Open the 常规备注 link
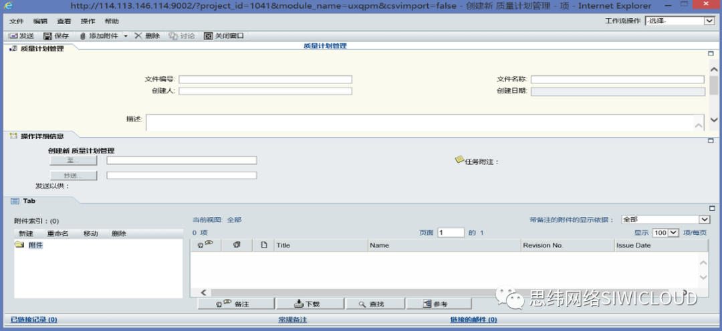This screenshot has height=331, width=722. (292, 320)
